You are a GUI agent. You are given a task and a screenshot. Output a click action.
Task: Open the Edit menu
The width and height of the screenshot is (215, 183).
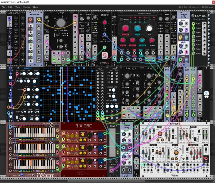coord(10,7)
